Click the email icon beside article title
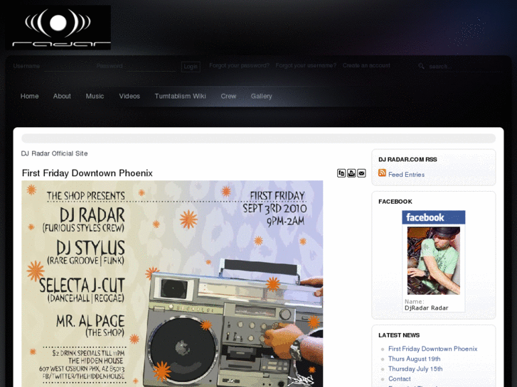The image size is (517, 387). click(361, 173)
